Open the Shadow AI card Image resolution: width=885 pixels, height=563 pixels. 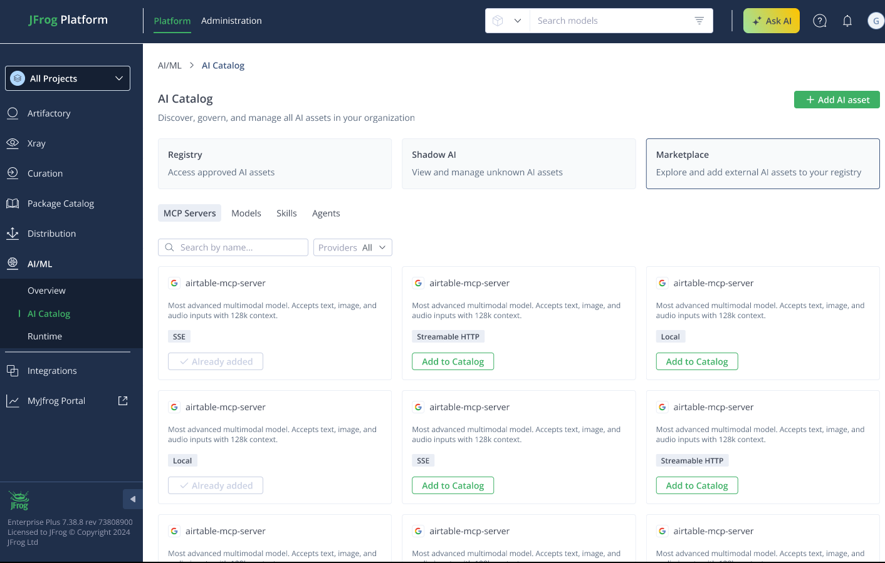pyautogui.click(x=519, y=163)
